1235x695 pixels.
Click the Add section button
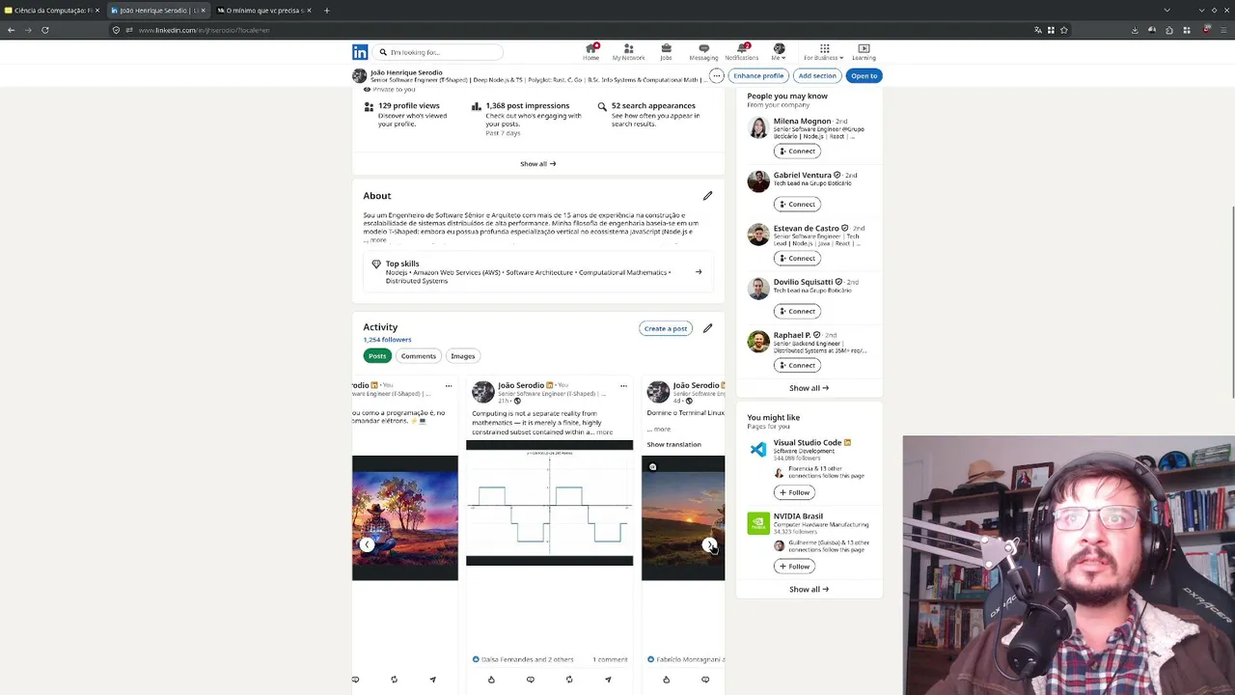[x=817, y=75]
